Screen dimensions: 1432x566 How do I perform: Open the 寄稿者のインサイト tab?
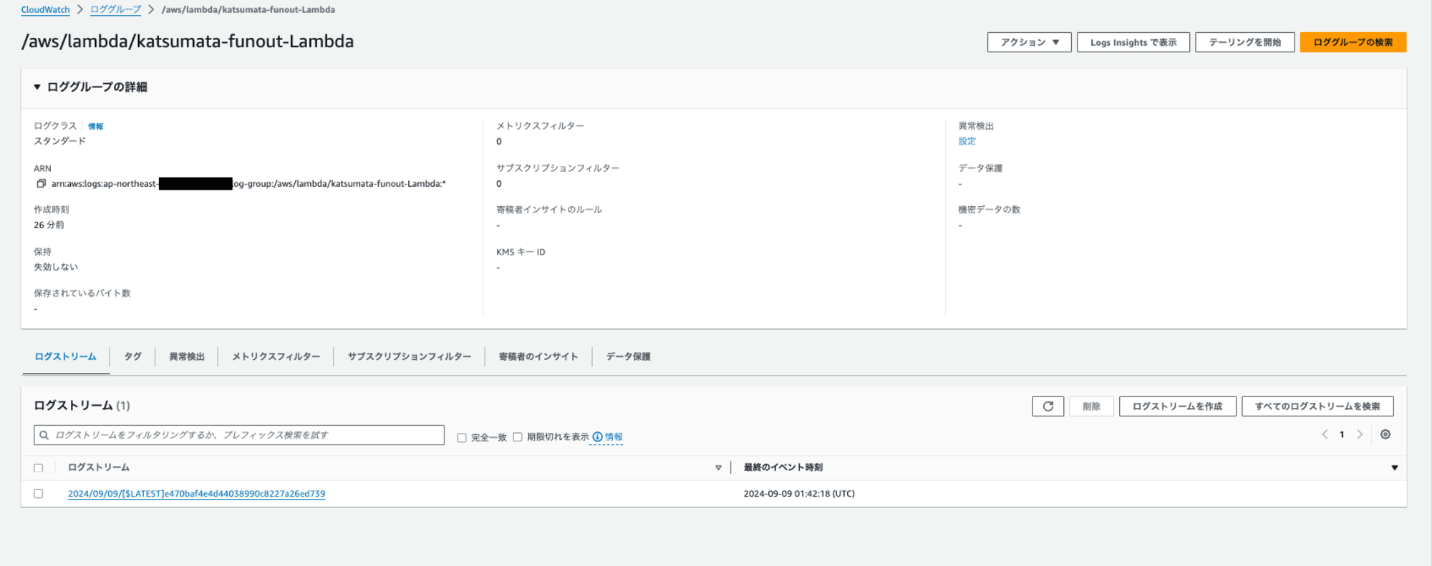tap(538, 356)
